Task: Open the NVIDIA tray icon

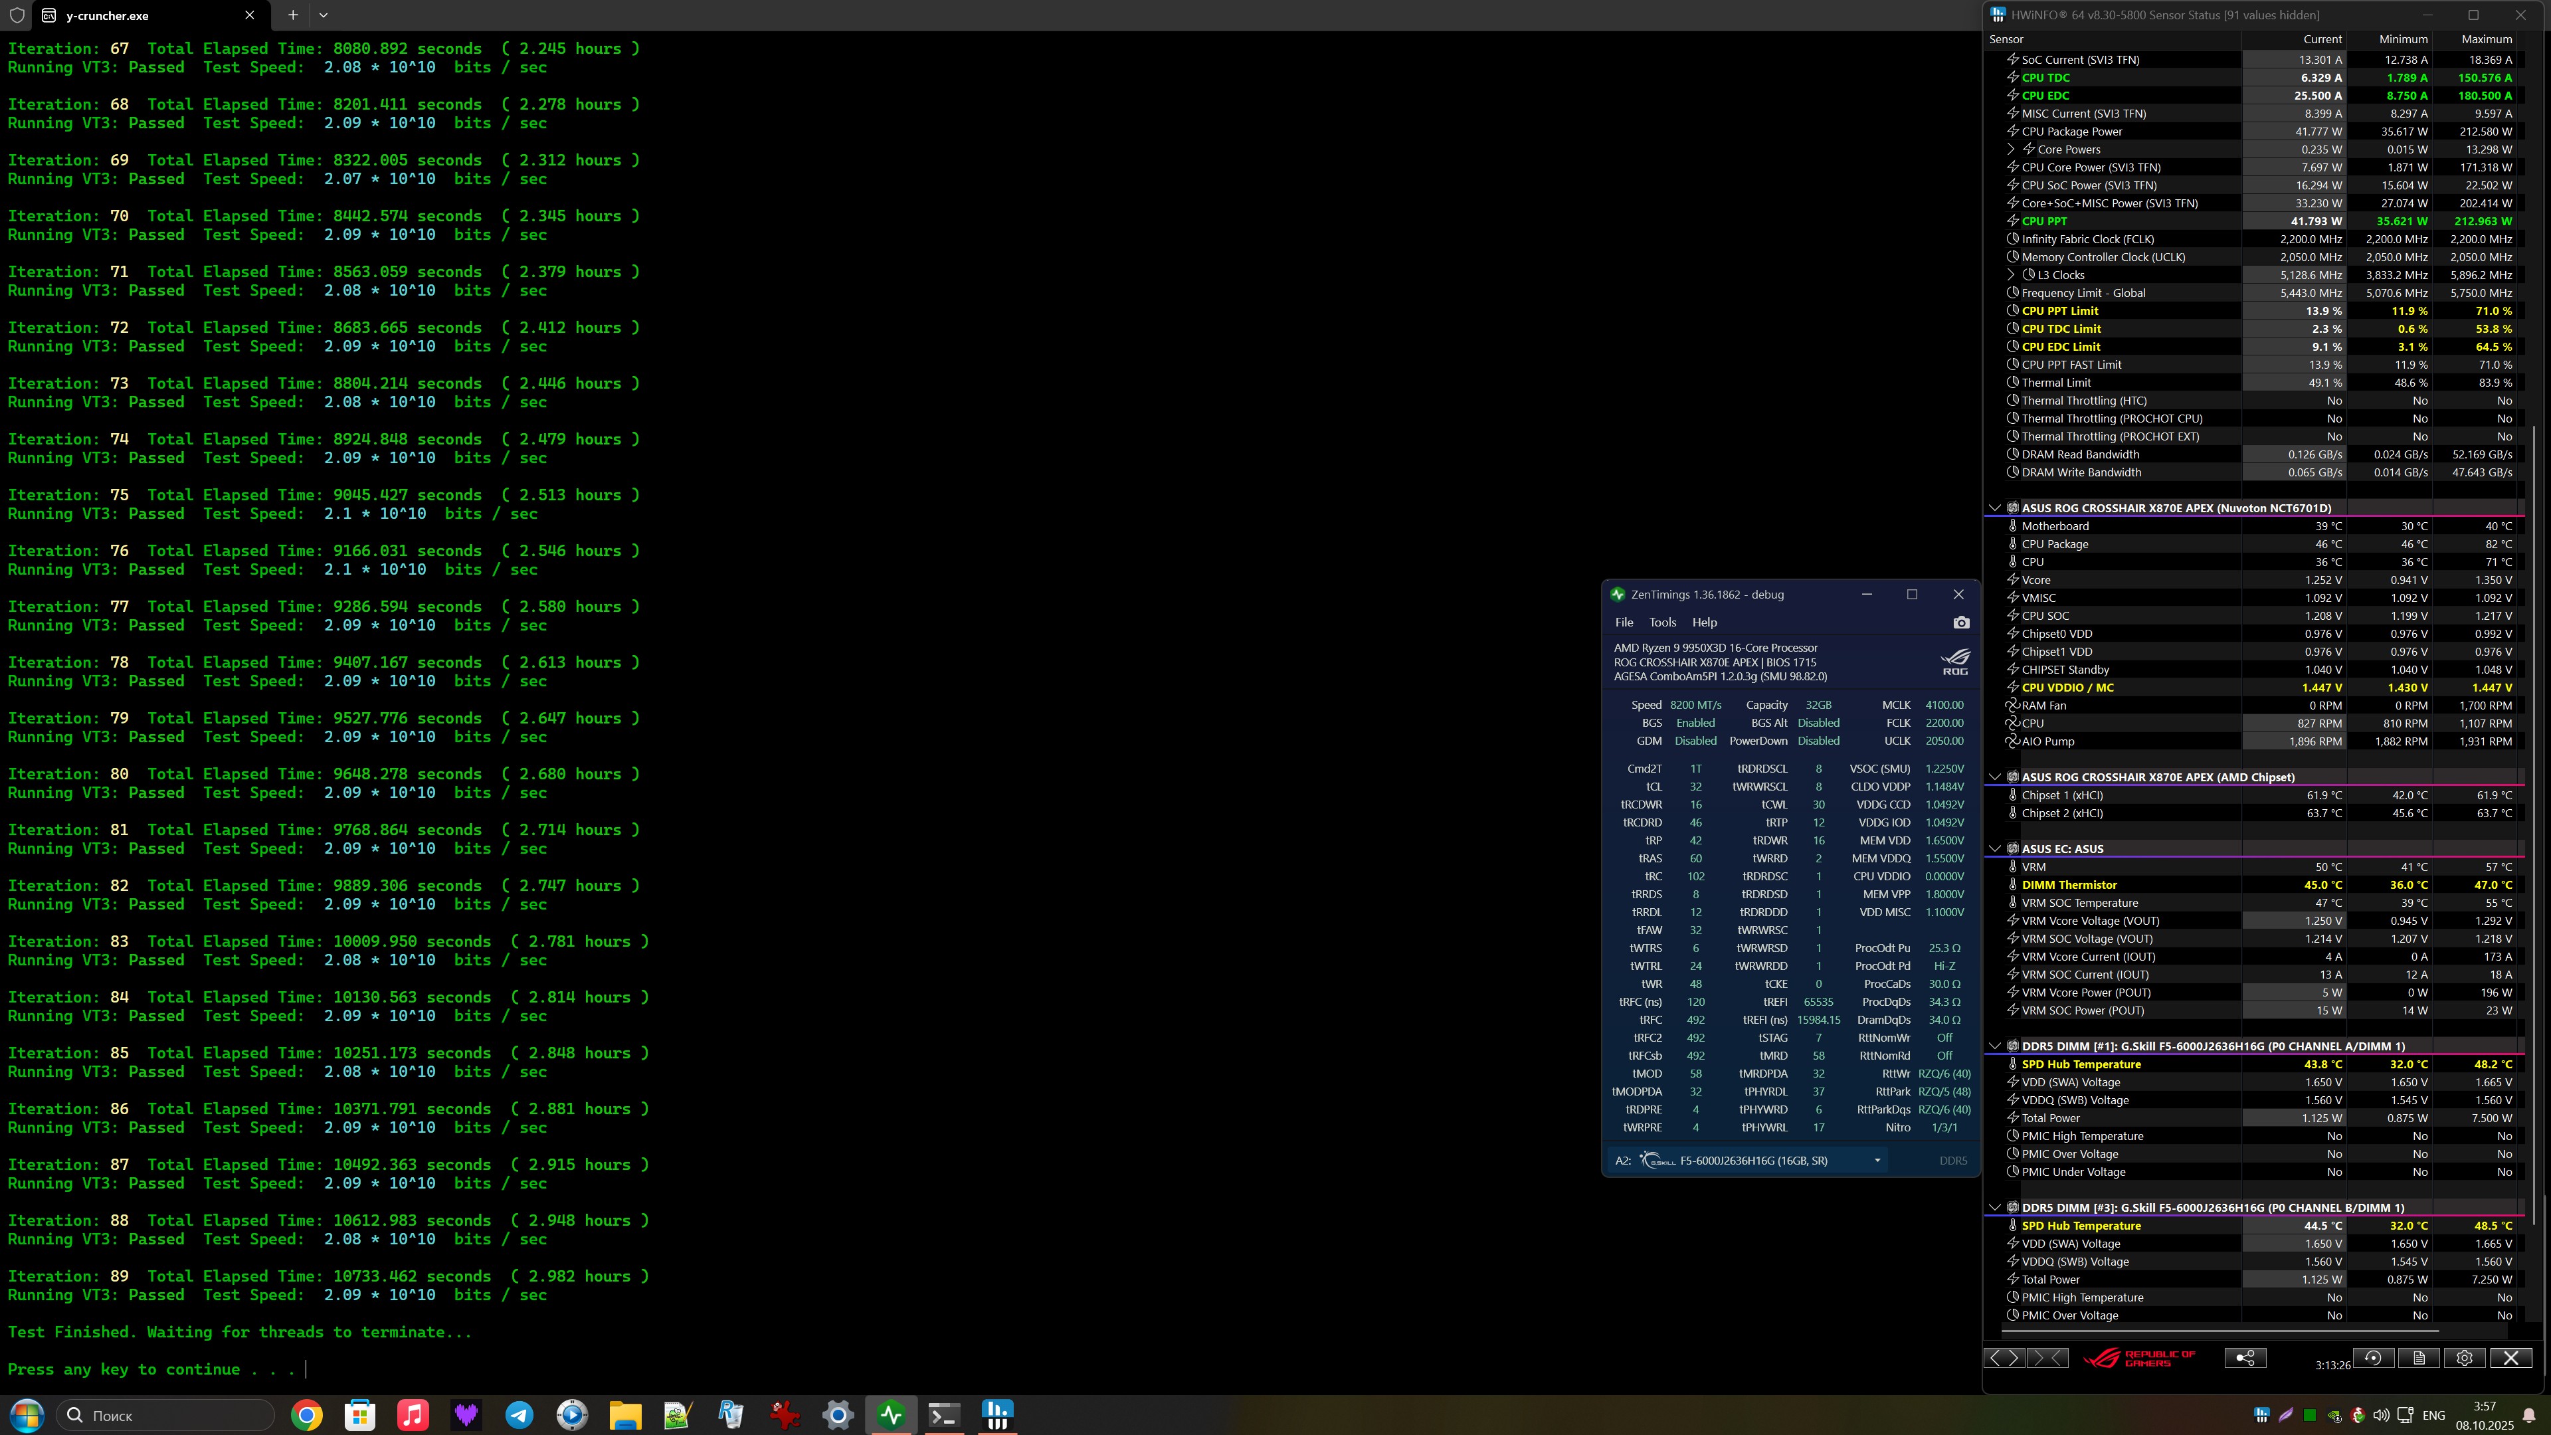Action: click(x=2334, y=1416)
